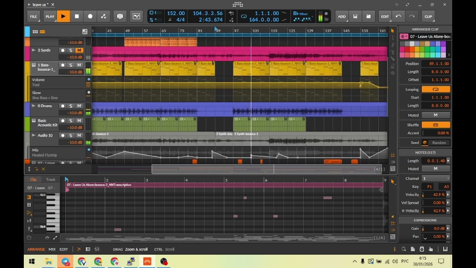Viewport: 476px width, 268px height.
Task: Select the arranger pointer tool
Action: (393, 31)
